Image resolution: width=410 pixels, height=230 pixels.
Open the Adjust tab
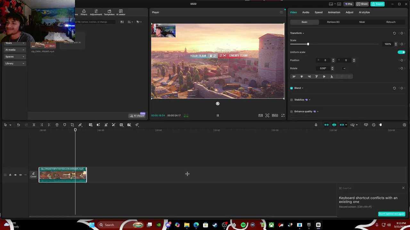pyautogui.click(x=349, y=12)
